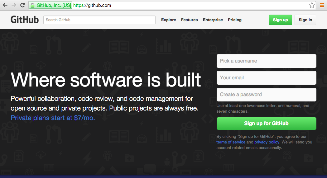Reload the page with refresh icon
This screenshot has width=327, height=178.
[x=22, y=5]
